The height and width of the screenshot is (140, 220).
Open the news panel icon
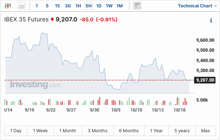point(137,6)
